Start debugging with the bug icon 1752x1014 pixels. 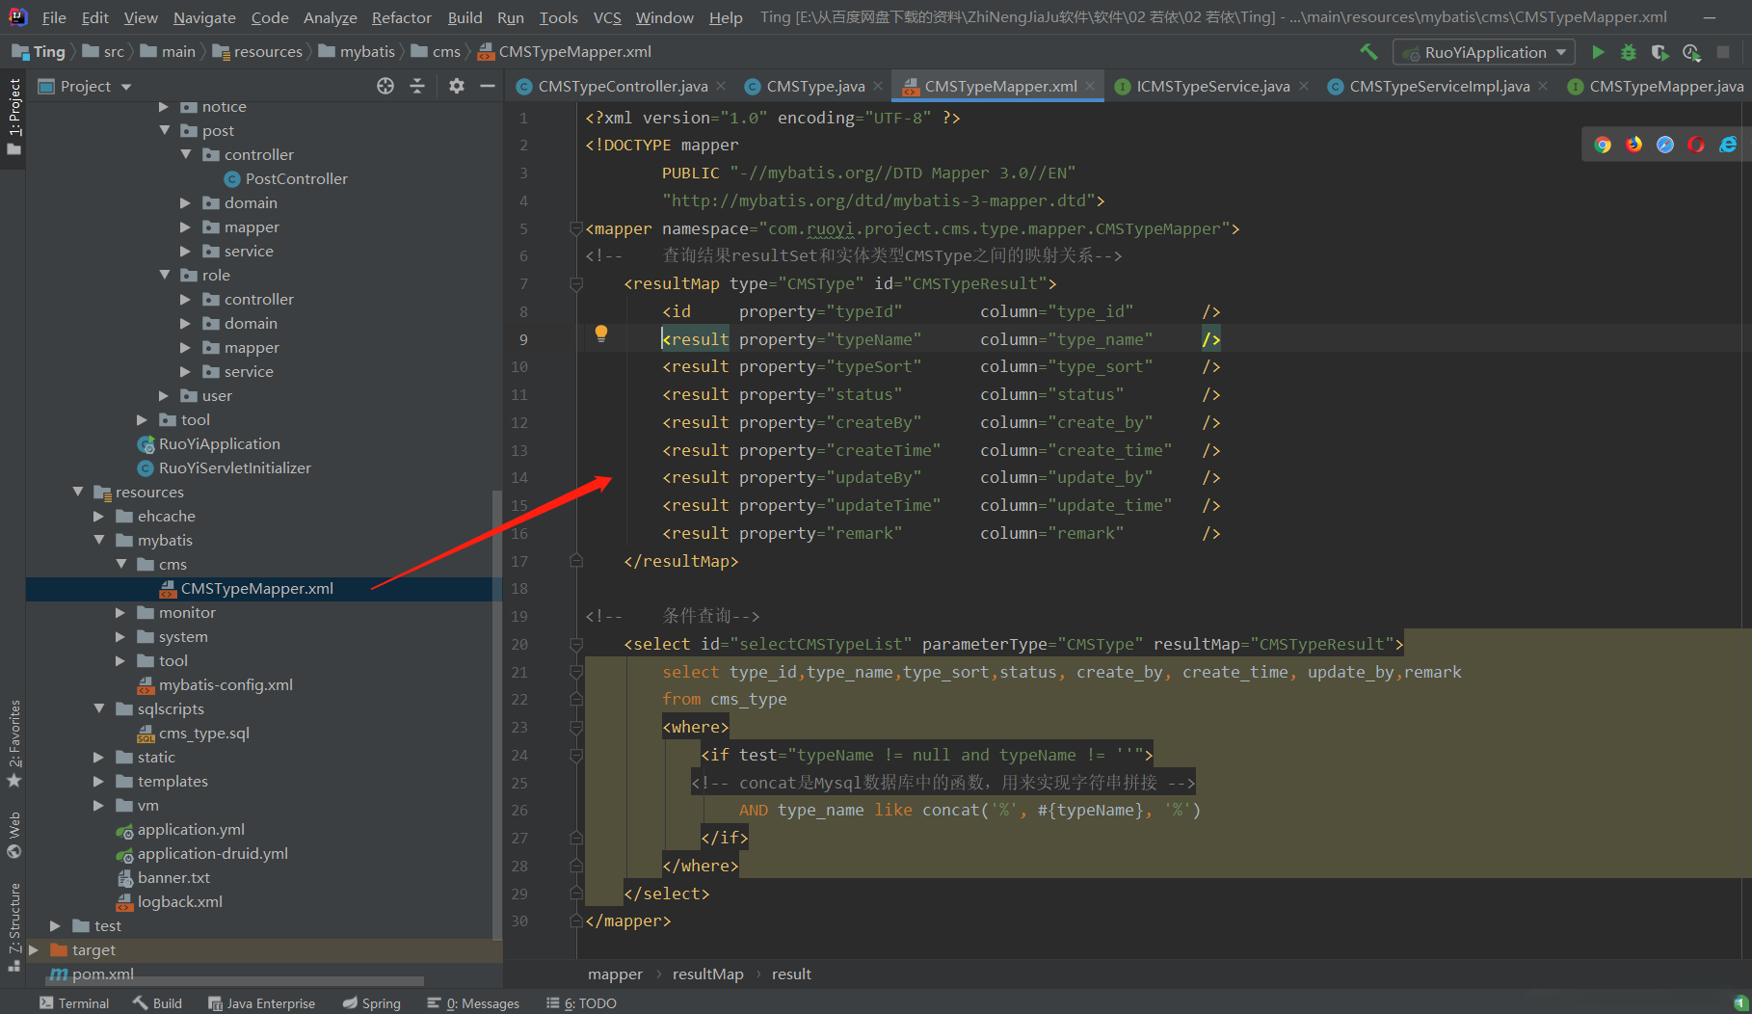tap(1629, 52)
